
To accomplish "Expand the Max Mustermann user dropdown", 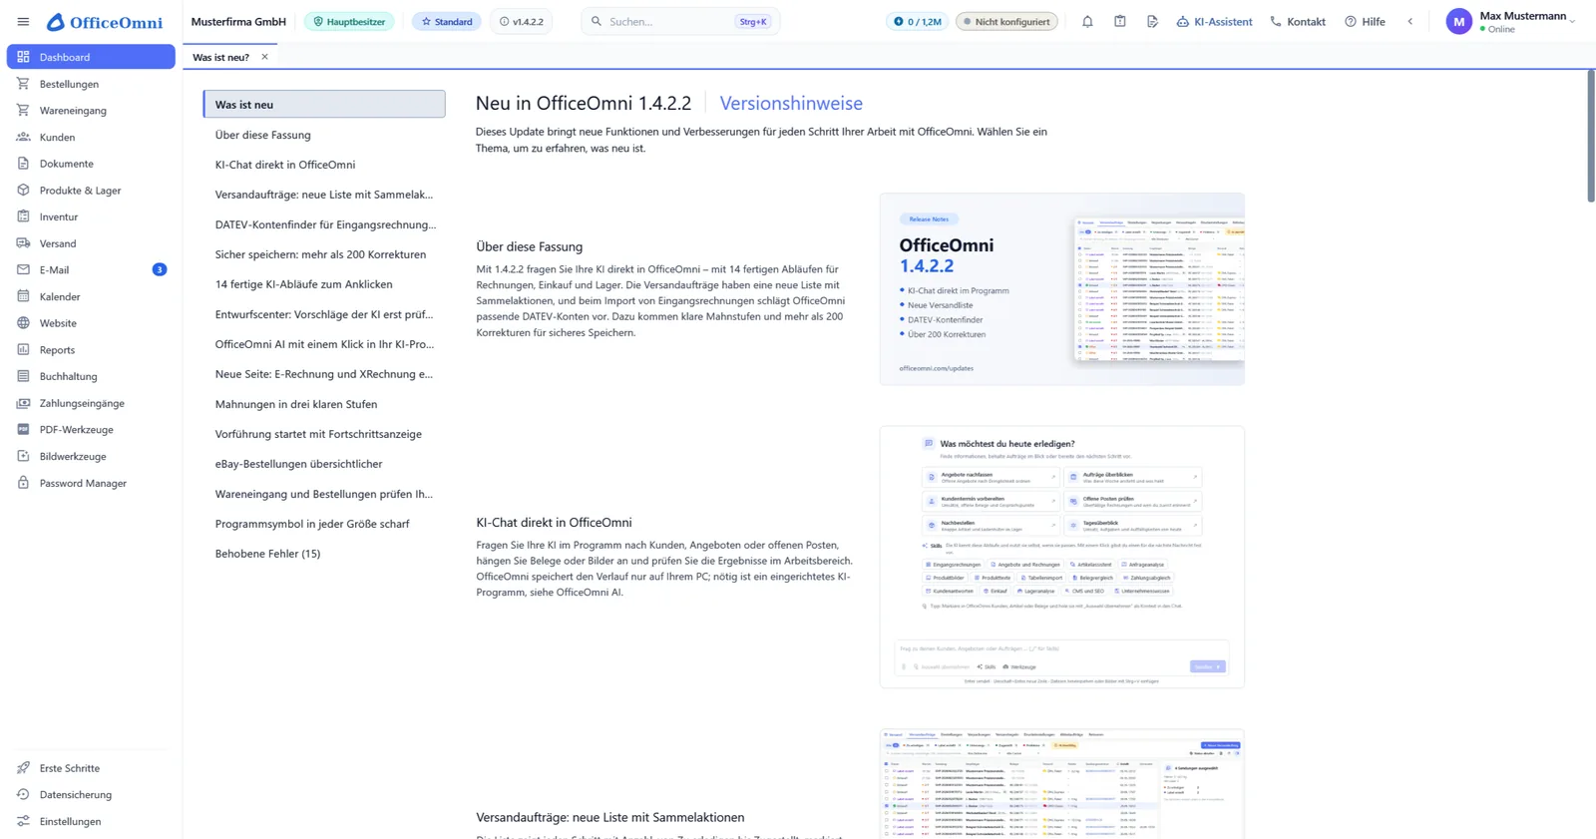I will tap(1572, 22).
